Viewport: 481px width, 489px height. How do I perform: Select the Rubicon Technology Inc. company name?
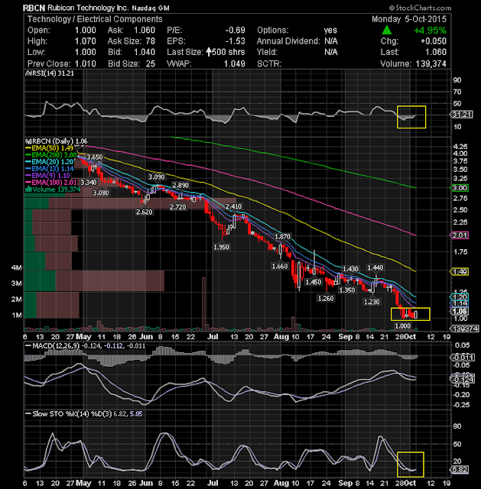tap(88, 8)
